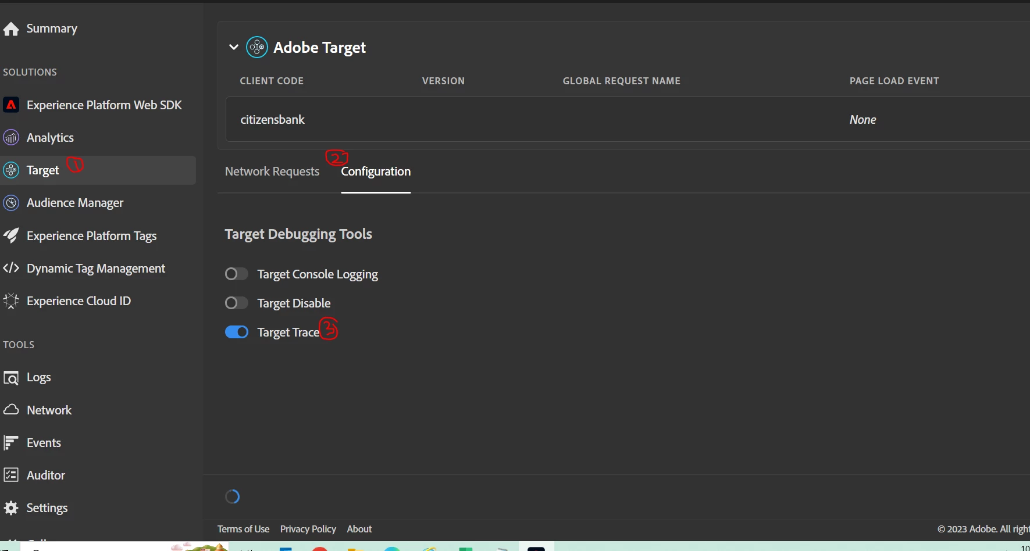Click the CLIENT CODE column header

(272, 81)
